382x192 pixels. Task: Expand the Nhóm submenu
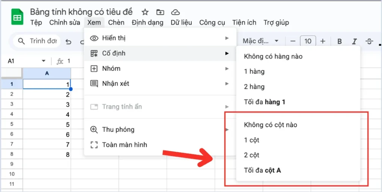click(x=160, y=69)
